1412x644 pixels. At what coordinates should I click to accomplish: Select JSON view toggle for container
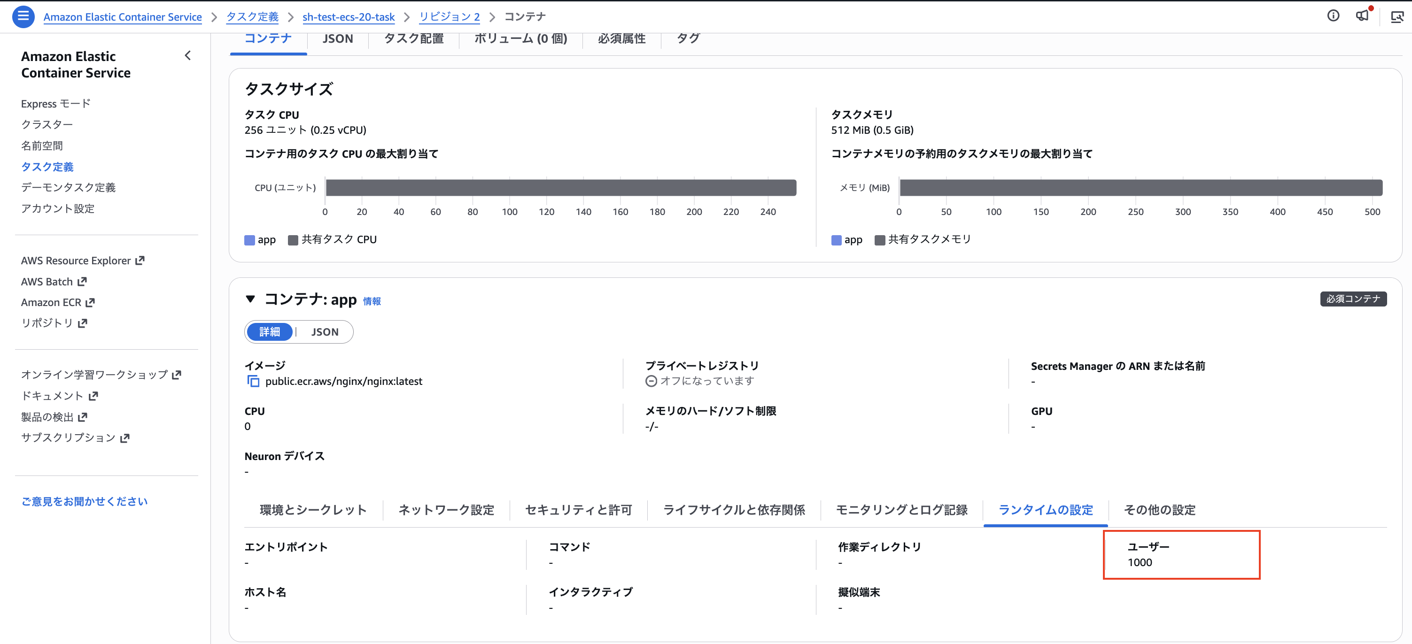[x=325, y=332]
